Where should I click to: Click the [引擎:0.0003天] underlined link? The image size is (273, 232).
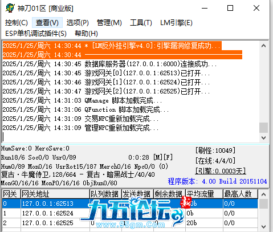point(221,171)
